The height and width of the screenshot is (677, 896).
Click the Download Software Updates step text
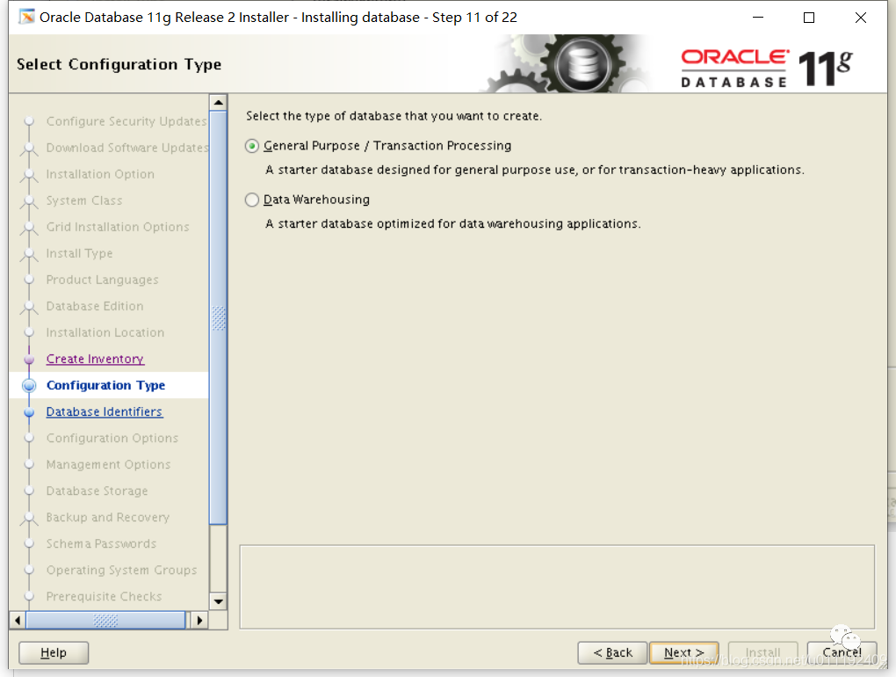(127, 148)
